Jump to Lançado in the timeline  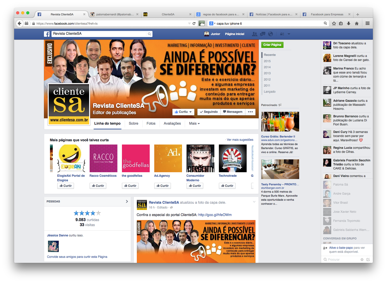270,92
